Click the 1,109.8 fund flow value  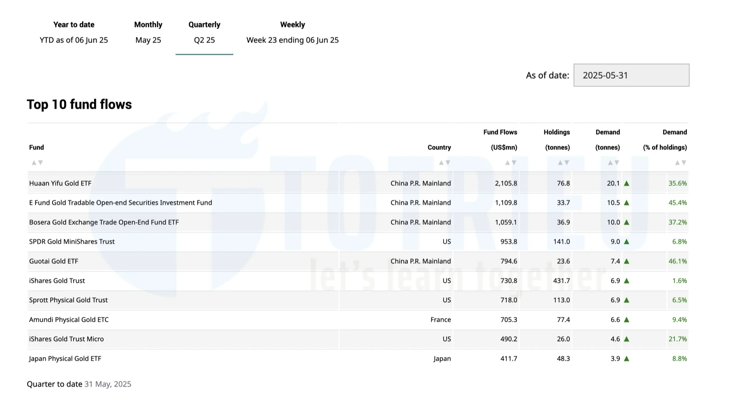click(506, 203)
